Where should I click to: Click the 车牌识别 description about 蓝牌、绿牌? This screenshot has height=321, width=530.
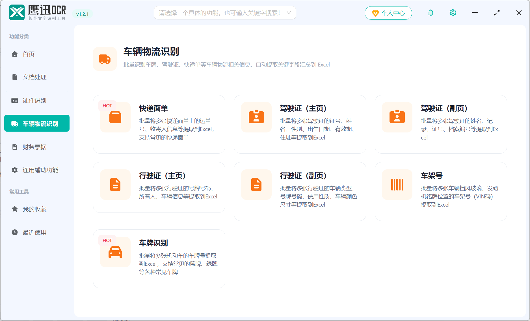click(x=178, y=264)
